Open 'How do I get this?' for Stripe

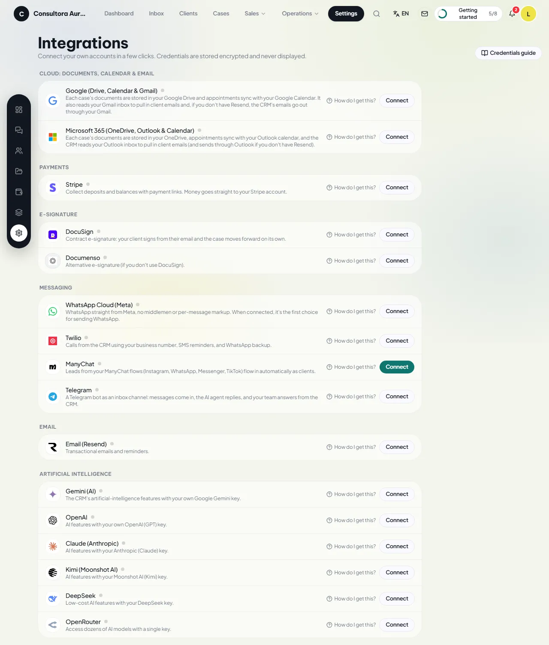click(x=351, y=188)
